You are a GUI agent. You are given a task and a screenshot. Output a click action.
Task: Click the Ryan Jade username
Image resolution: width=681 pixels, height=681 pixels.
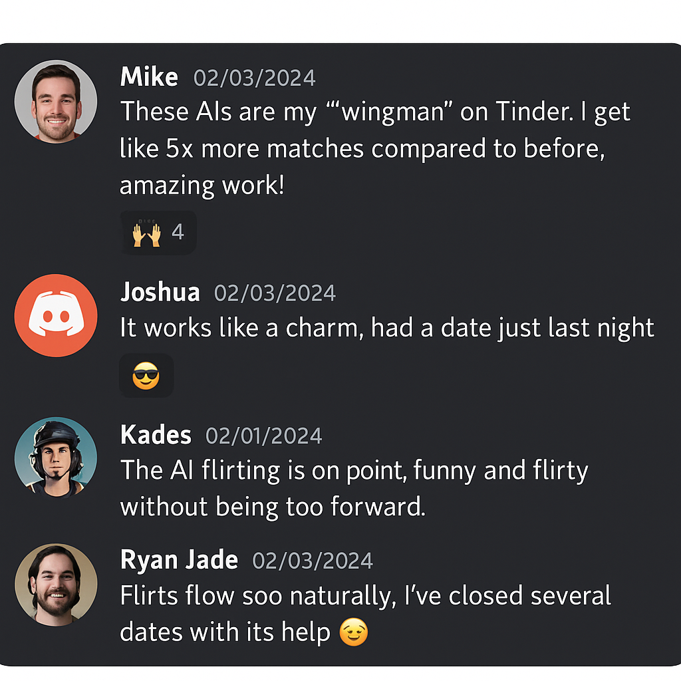pos(179,560)
